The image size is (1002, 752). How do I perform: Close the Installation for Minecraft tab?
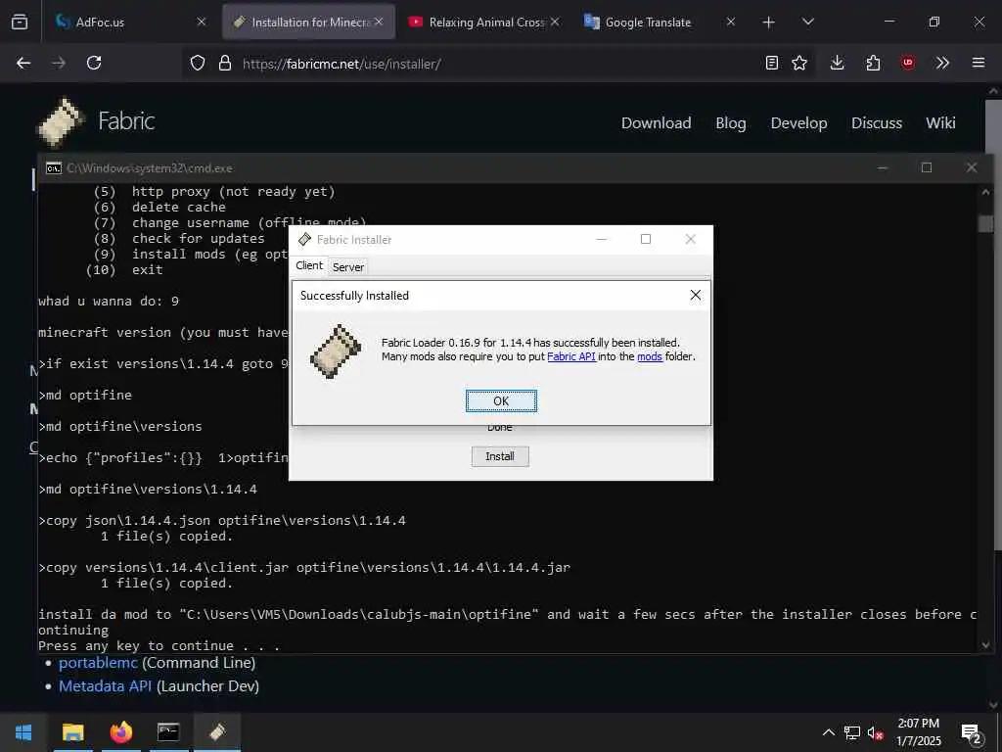click(x=379, y=22)
